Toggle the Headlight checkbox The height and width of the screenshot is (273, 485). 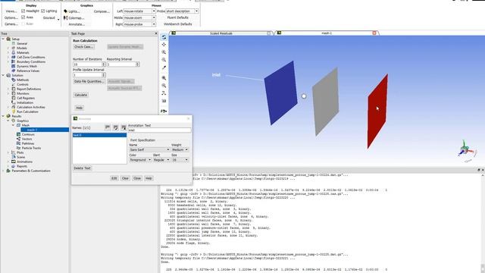tap(23, 11)
